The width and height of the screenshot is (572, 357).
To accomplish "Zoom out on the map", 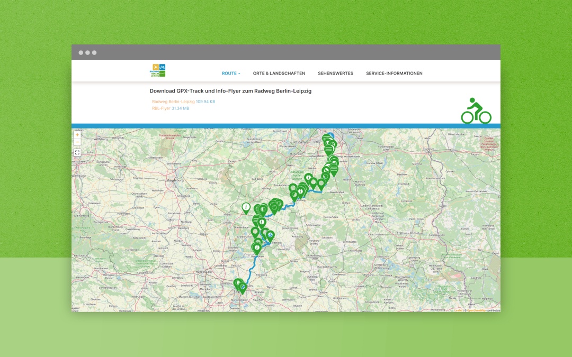I will pos(77,142).
